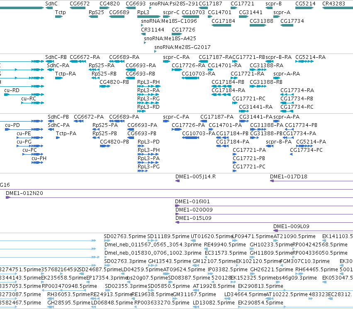The height and width of the screenshot is (309, 353).
Task: Select the CG31441-RA transcript label
Action: click(x=256, y=107)
